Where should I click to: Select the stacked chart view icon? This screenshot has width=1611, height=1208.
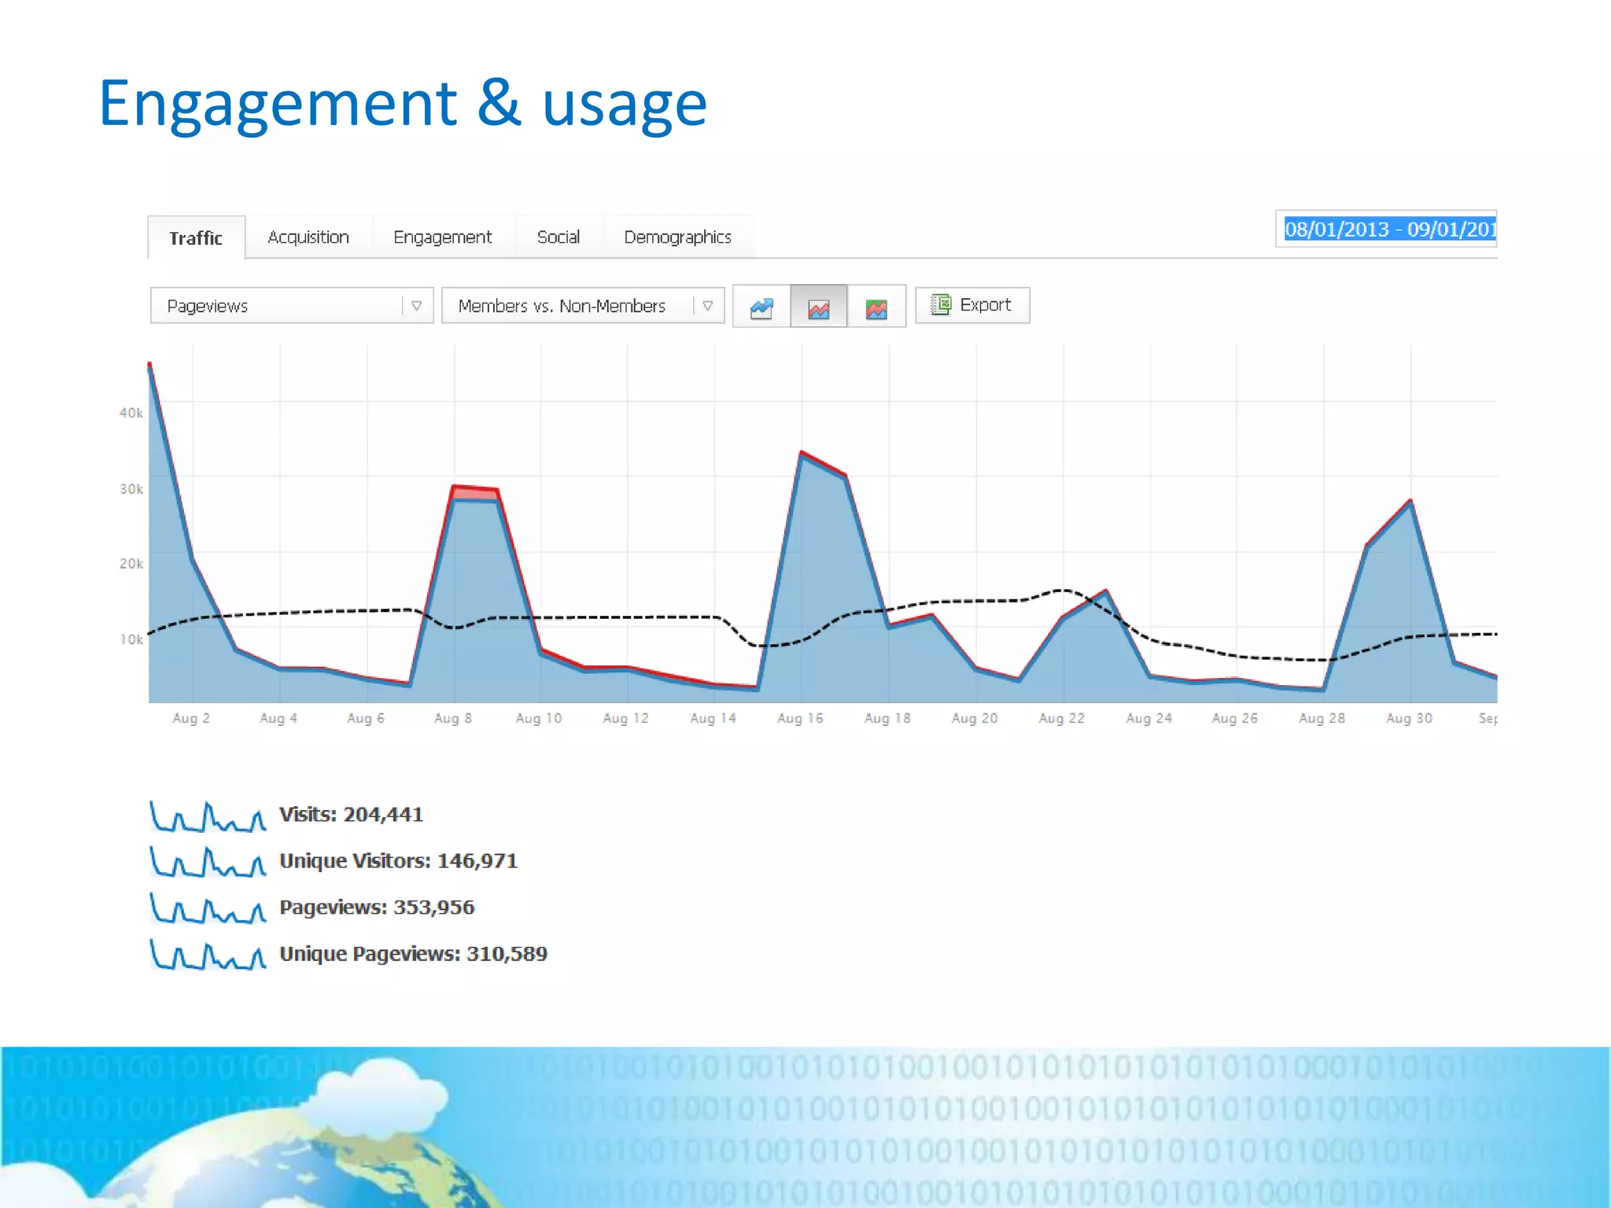(876, 306)
